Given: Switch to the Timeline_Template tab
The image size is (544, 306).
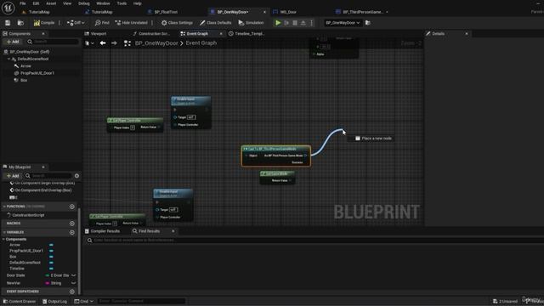Looking at the screenshot, I should [249, 34].
